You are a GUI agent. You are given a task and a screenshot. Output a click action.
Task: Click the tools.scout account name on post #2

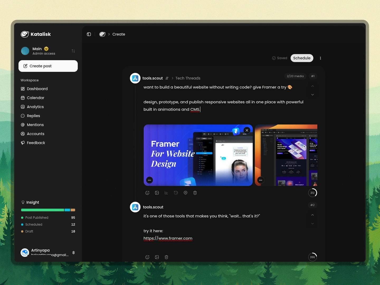click(153, 207)
